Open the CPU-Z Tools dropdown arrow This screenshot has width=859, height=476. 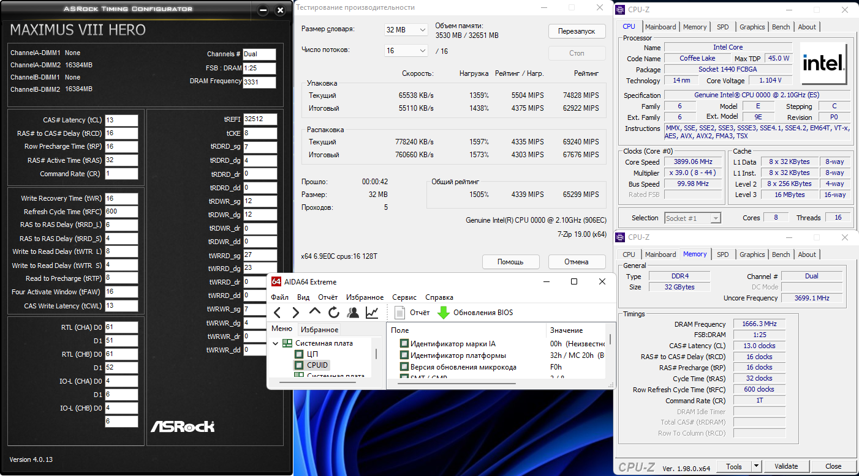click(x=757, y=466)
